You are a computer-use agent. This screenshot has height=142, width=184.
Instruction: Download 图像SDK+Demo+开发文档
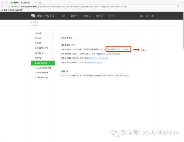(97, 58)
